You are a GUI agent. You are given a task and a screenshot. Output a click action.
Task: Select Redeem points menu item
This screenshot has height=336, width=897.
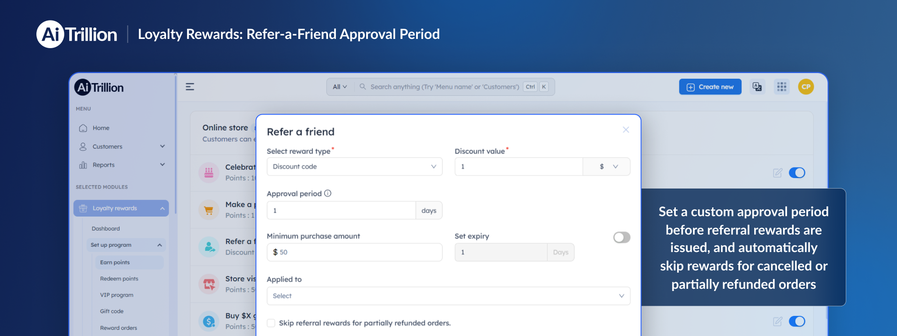[x=119, y=279]
